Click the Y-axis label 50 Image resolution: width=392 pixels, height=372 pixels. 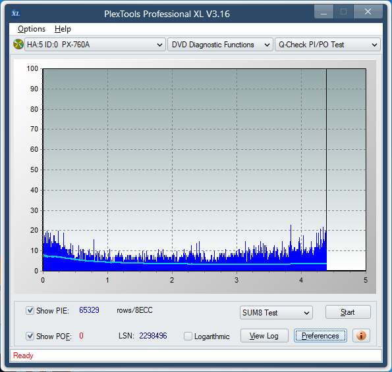(34, 170)
